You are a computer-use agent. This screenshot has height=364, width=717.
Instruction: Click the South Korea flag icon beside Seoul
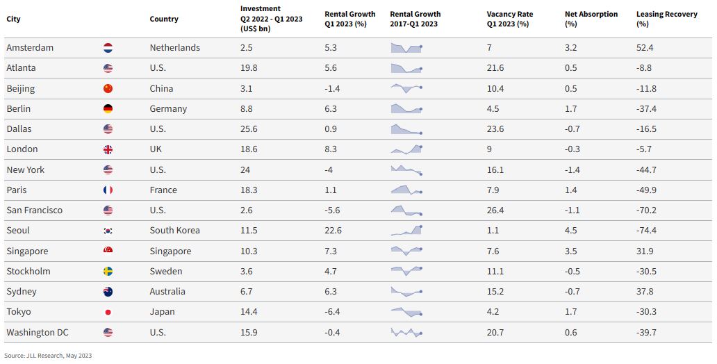click(x=108, y=231)
